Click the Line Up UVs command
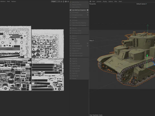Screen dimensions: 155x116 click(x=75, y=41)
